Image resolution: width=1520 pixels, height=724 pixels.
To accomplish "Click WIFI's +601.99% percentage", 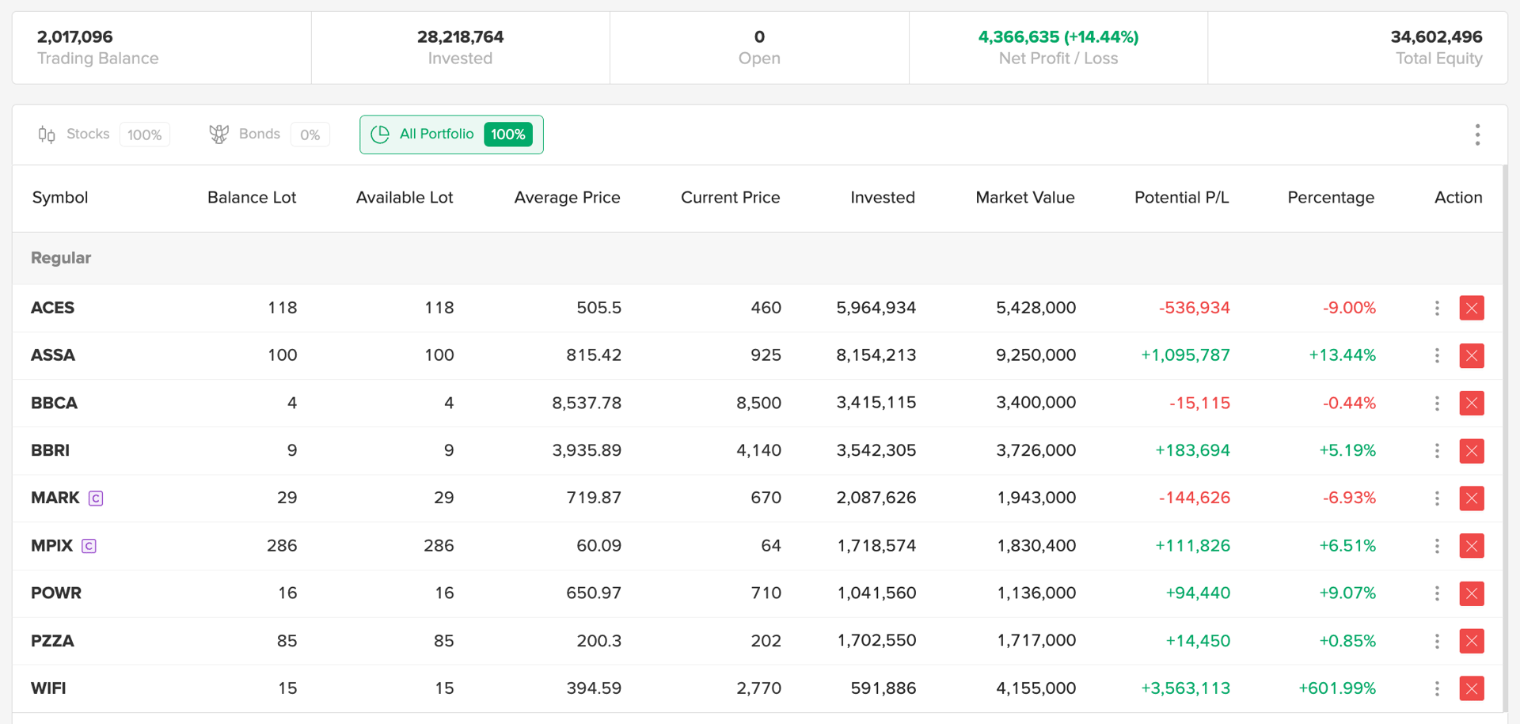I will point(1337,688).
